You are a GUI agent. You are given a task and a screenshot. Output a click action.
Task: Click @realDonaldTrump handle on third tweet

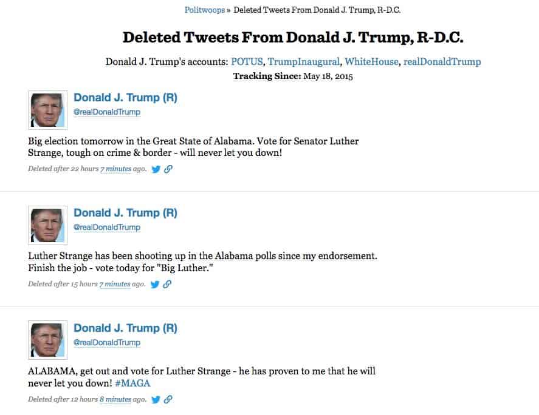pyautogui.click(x=107, y=343)
